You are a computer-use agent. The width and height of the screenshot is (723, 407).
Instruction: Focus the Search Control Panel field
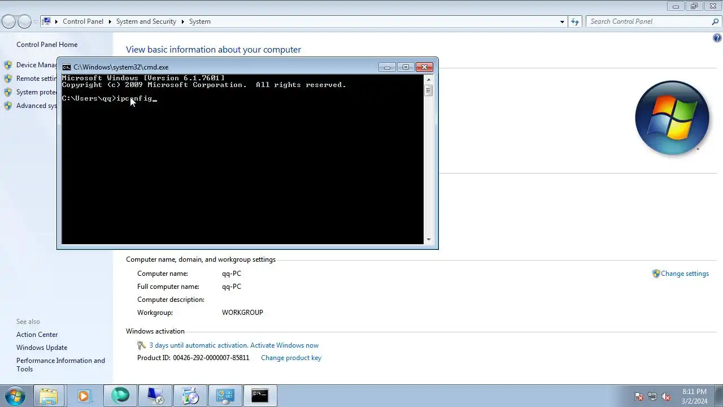(648, 21)
